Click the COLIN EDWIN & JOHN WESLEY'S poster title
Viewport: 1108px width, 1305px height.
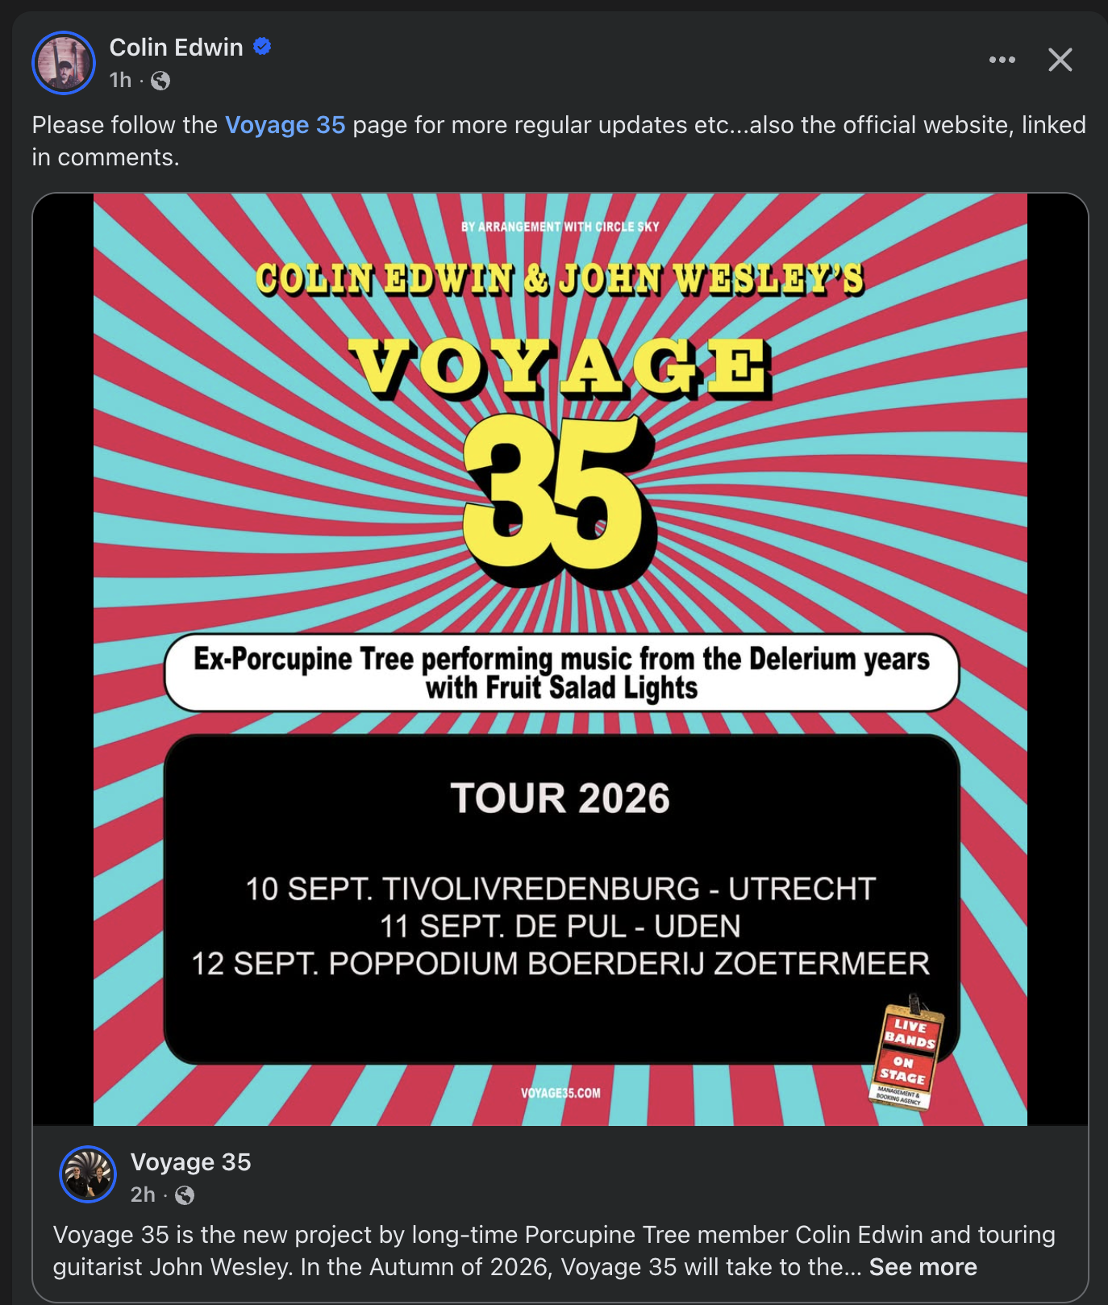tap(560, 279)
